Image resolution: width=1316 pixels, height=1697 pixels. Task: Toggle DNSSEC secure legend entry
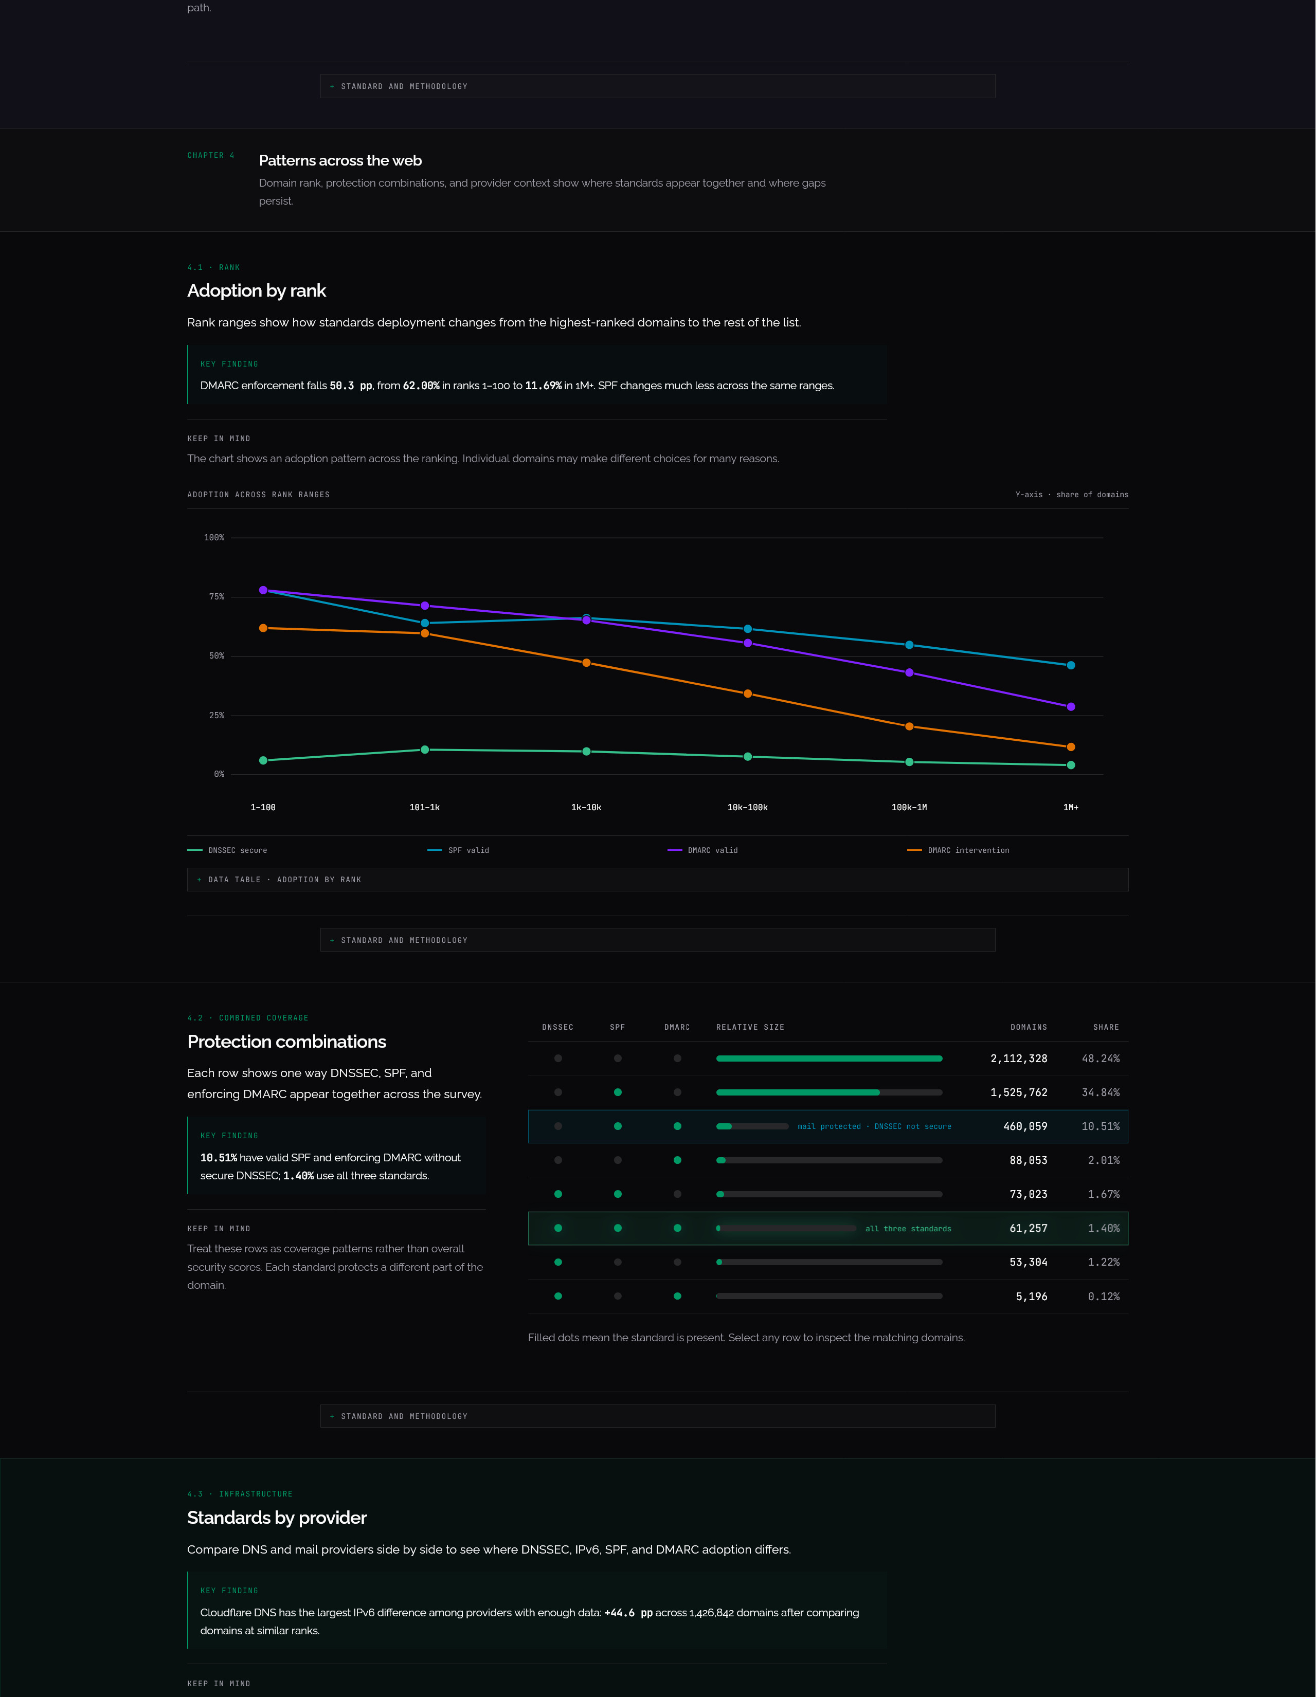pyautogui.click(x=227, y=850)
